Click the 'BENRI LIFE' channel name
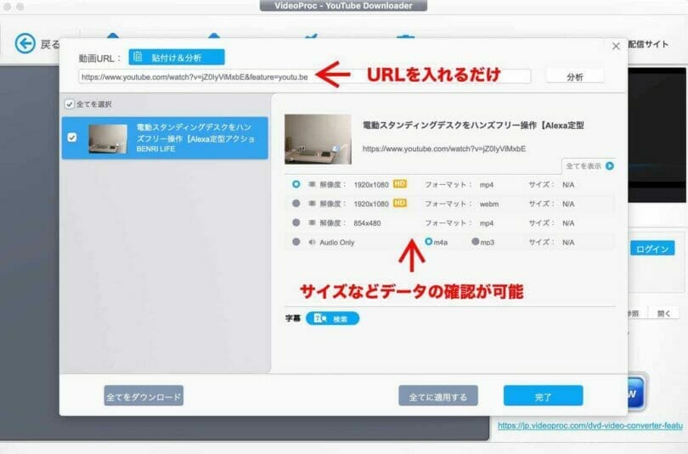 [x=155, y=149]
